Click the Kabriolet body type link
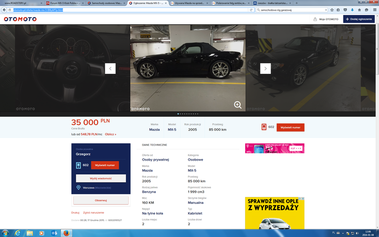The height and width of the screenshot is (237, 379). click(x=195, y=213)
